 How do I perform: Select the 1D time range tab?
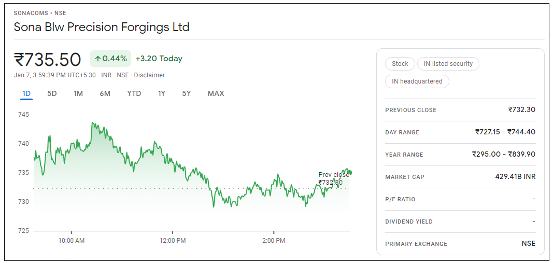pos(26,93)
